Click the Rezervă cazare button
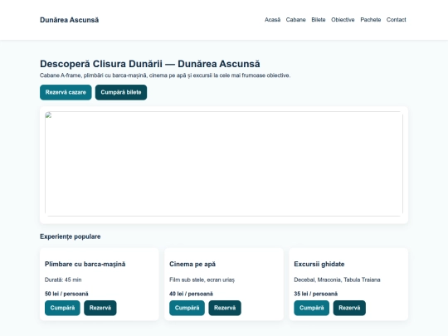This screenshot has height=336, width=448. [x=66, y=92]
